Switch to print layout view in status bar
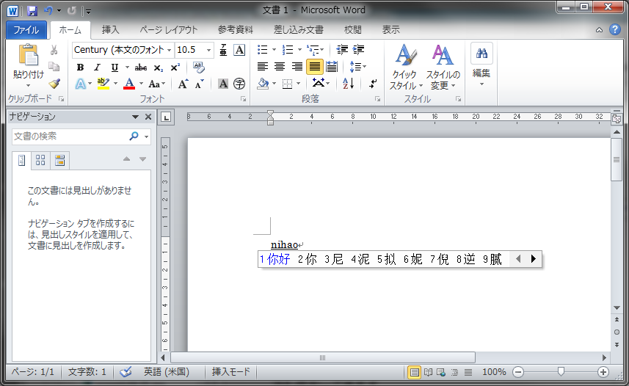This screenshot has width=629, height=386. 415,372
